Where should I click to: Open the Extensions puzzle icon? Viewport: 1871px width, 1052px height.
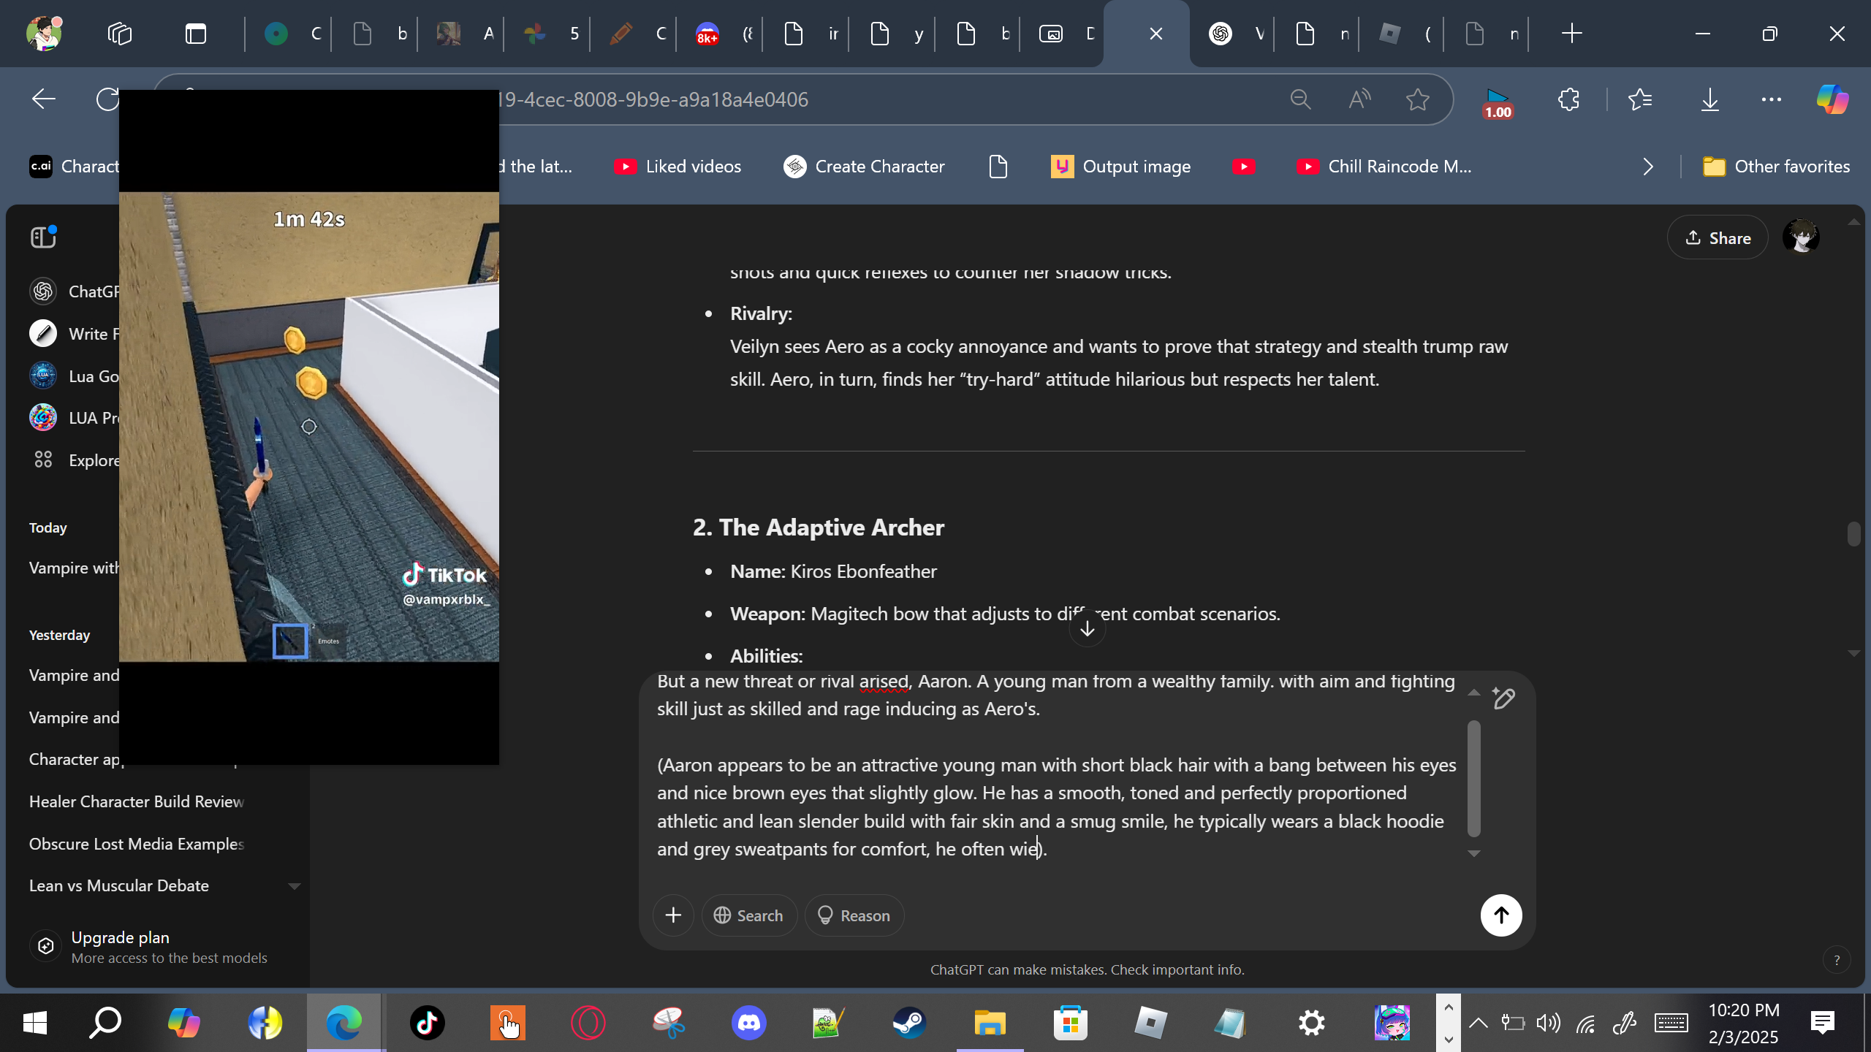pos(1568,99)
